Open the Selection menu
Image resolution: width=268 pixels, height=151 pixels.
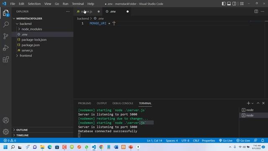(x=34, y=4)
